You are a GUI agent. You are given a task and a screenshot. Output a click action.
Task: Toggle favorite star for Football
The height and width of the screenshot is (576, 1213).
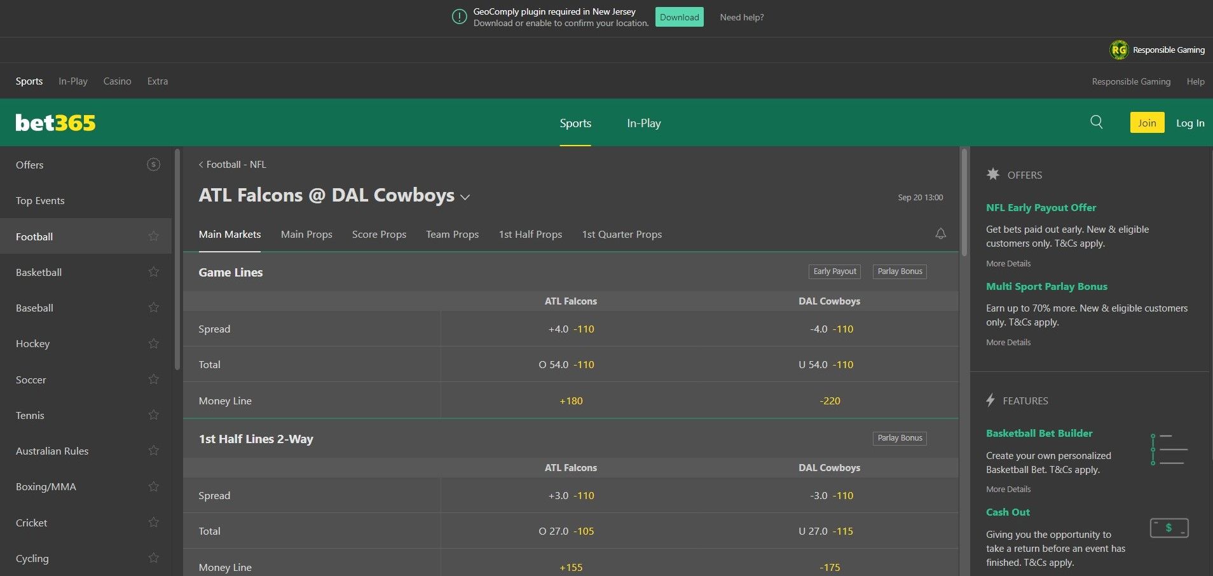coord(153,236)
